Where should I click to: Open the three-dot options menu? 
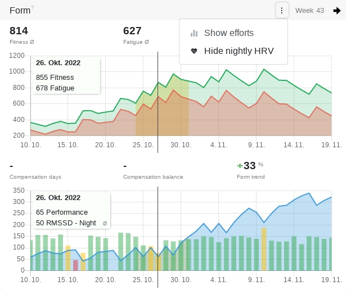[x=281, y=10]
